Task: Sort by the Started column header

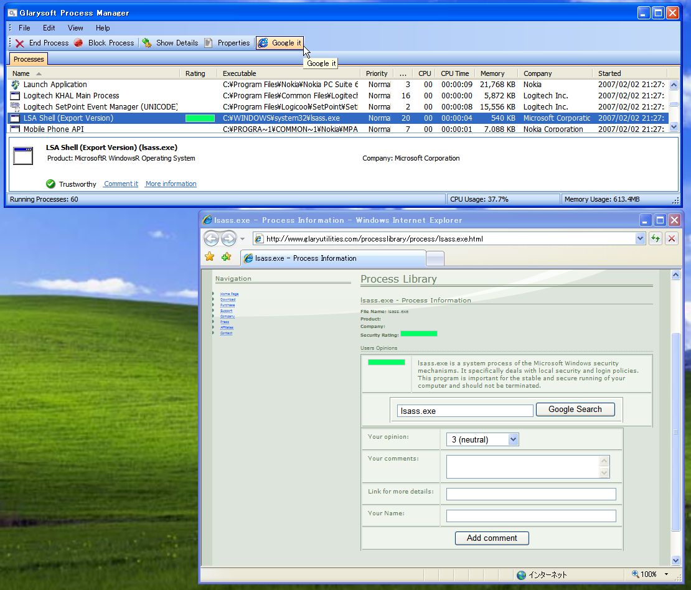Action: point(630,73)
